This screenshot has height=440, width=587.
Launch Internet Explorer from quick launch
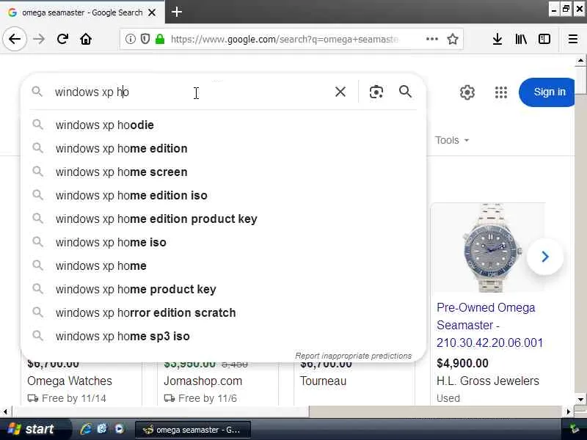[x=86, y=429]
